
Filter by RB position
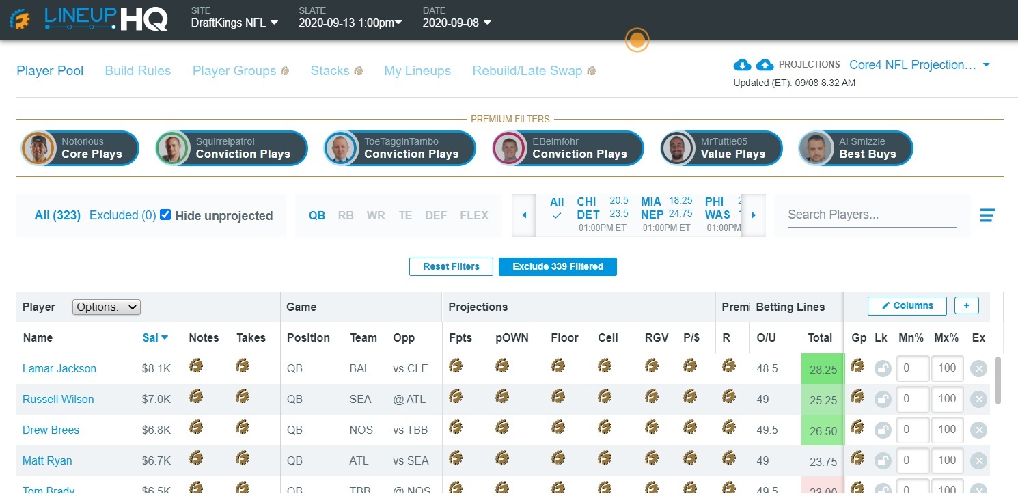point(346,215)
